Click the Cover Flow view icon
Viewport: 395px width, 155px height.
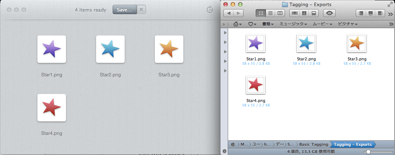(295, 14)
